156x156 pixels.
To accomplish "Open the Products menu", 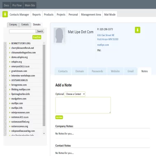I will pos(49,14).
